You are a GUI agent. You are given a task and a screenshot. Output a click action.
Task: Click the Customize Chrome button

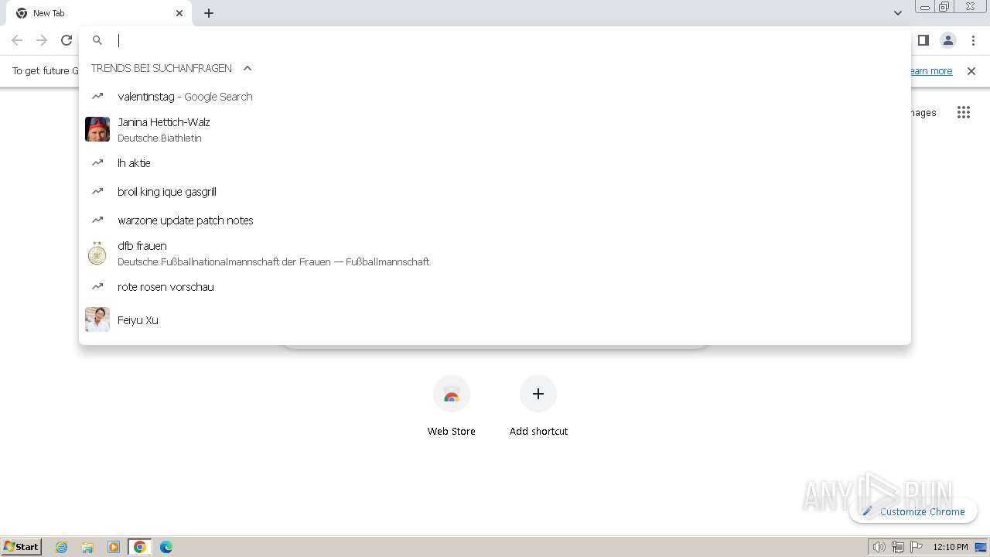click(x=913, y=511)
